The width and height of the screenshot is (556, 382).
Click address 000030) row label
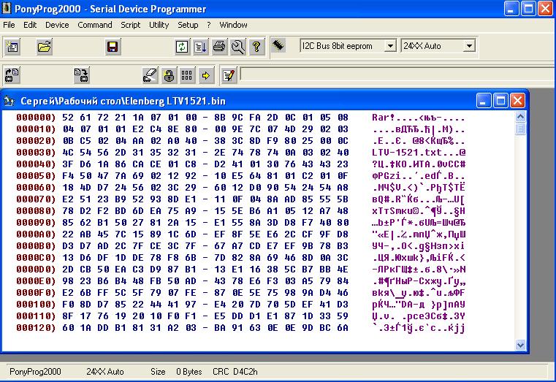[x=36, y=153]
